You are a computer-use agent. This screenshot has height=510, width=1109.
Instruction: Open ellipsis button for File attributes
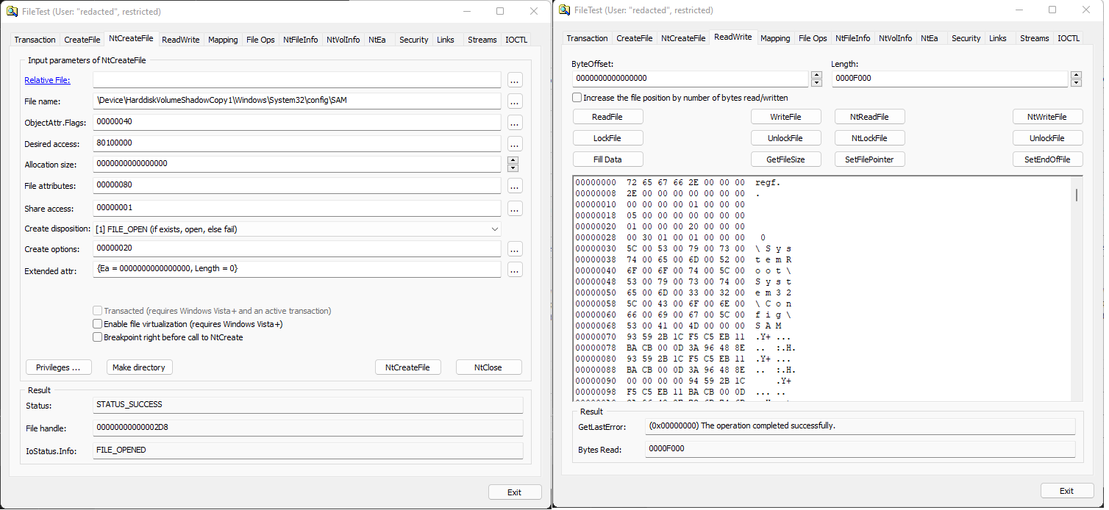pos(515,186)
